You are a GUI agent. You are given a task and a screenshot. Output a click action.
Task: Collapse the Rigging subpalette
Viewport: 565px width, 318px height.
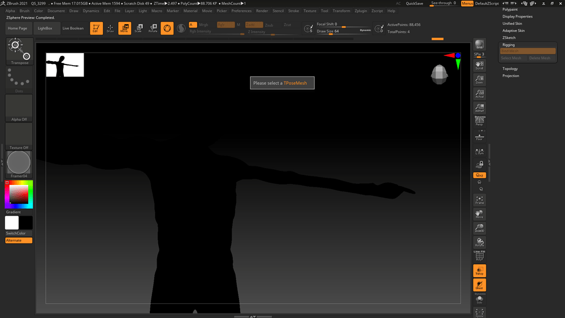pyautogui.click(x=508, y=45)
